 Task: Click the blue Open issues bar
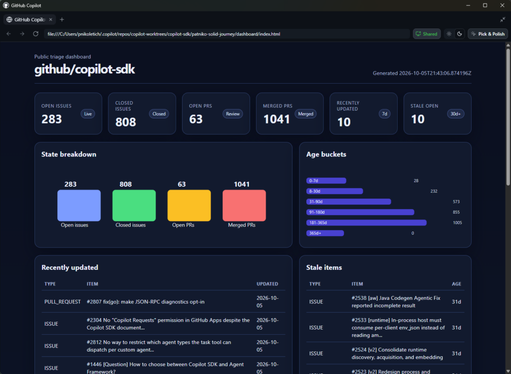point(79,206)
